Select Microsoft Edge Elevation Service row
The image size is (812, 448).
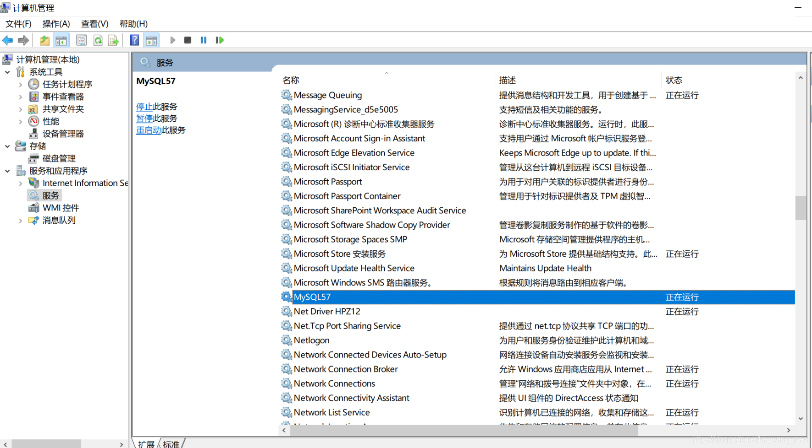point(537,153)
